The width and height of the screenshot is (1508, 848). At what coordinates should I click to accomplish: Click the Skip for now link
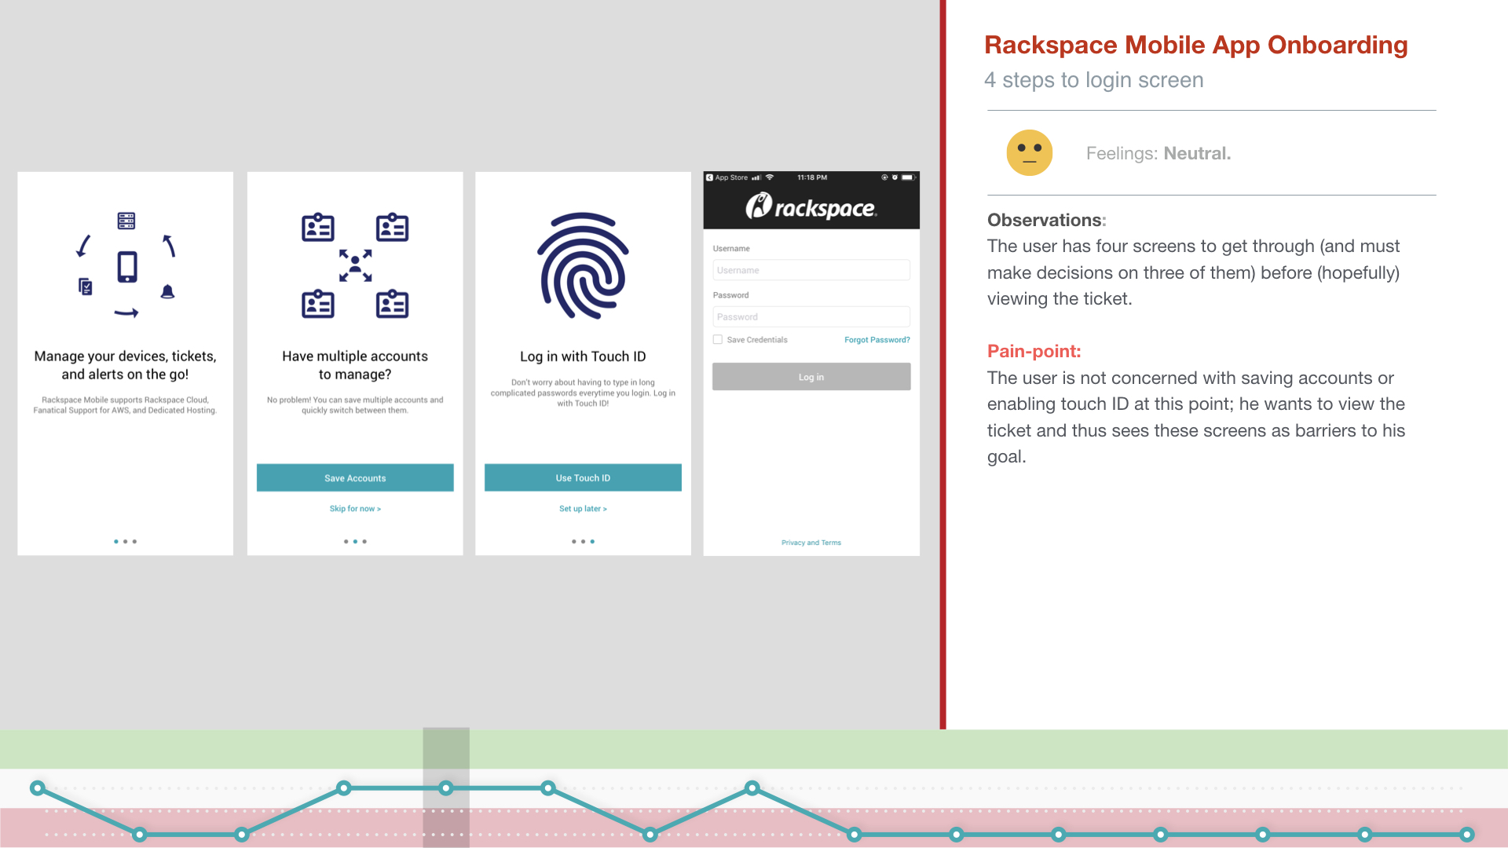(355, 509)
